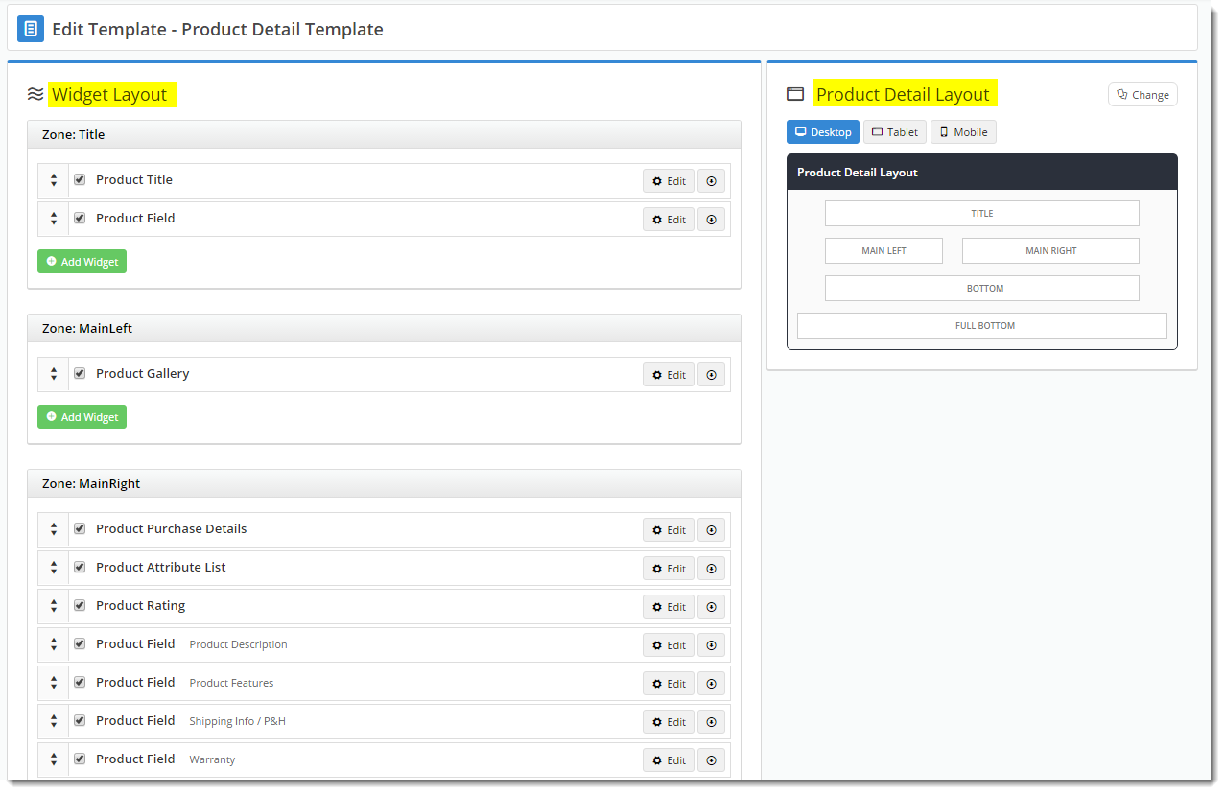This screenshot has height=794, width=1225.
Task: Expand the circular options button for Product Purchase Details
Action: click(x=711, y=530)
